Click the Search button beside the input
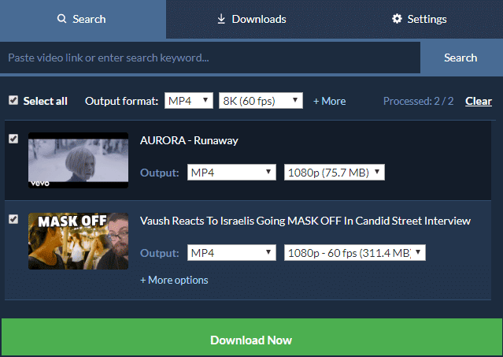This screenshot has width=503, height=357. click(460, 58)
